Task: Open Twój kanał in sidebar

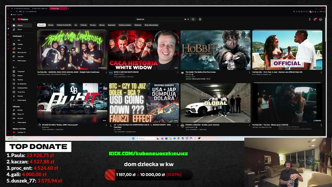Action: (22, 71)
